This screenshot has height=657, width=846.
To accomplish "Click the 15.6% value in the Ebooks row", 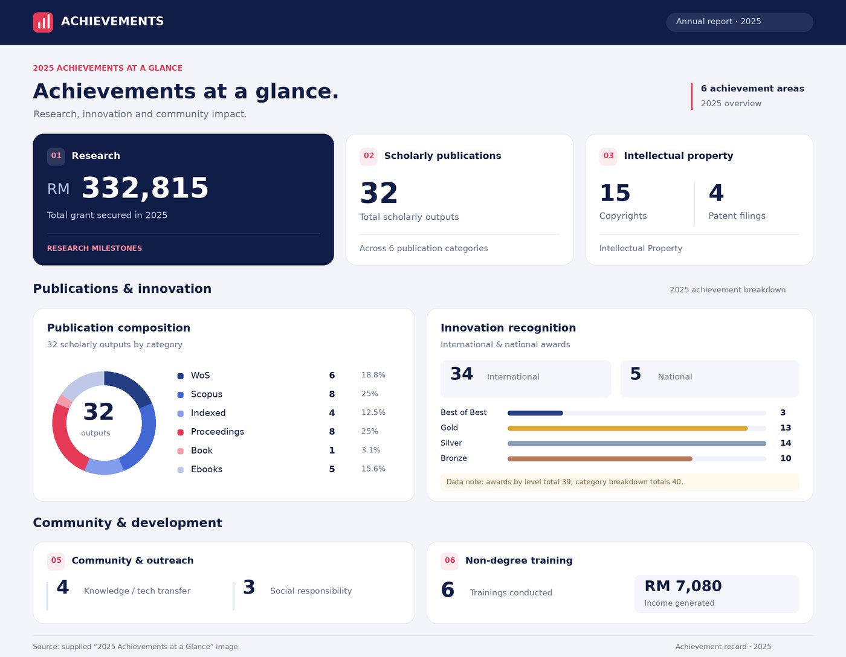I will [373, 469].
